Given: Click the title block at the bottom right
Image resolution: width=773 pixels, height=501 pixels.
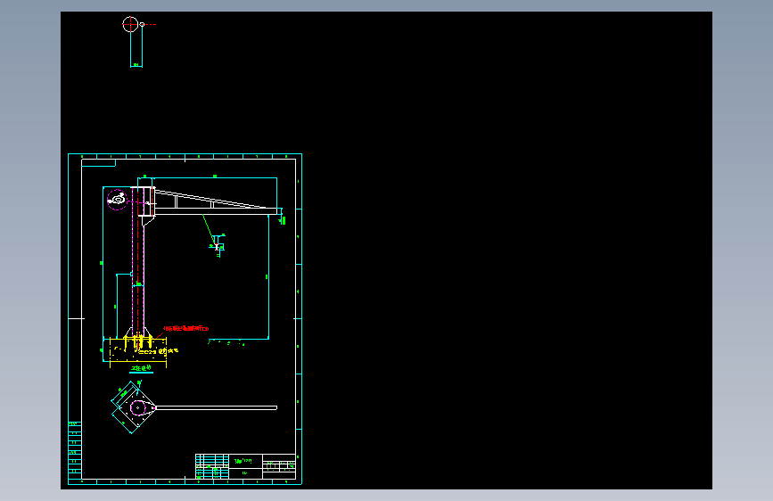Looking at the screenshot, I should 245,466.
